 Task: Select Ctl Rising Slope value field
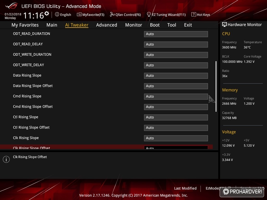pyautogui.click(x=176, y=117)
